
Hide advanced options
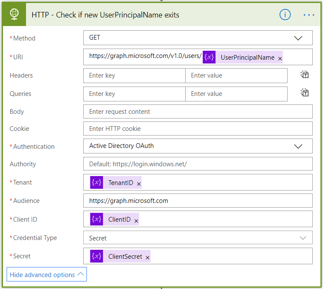[x=47, y=275]
